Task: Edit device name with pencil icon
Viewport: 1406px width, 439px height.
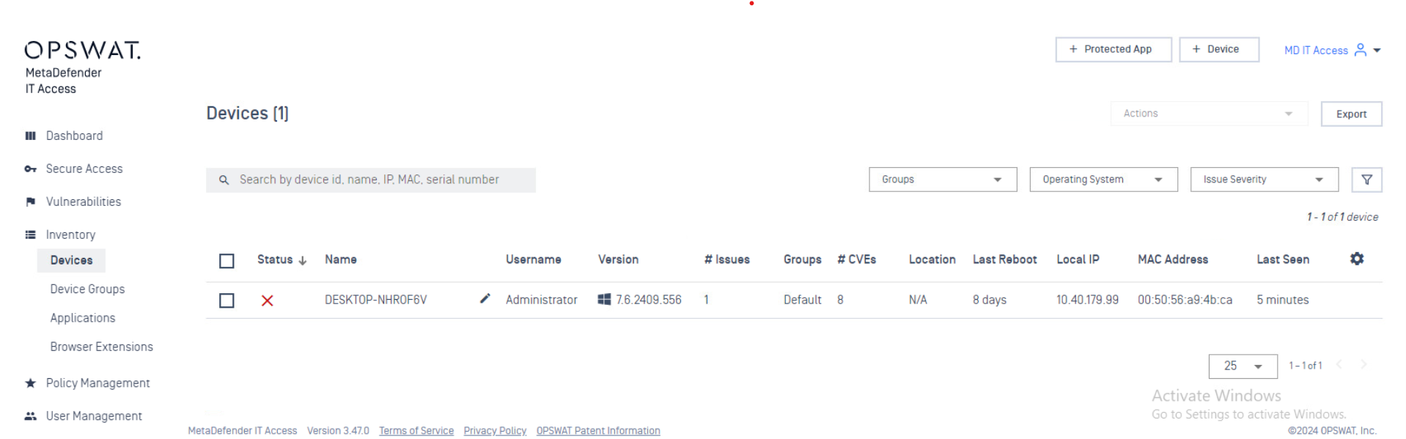Action: pyautogui.click(x=485, y=298)
